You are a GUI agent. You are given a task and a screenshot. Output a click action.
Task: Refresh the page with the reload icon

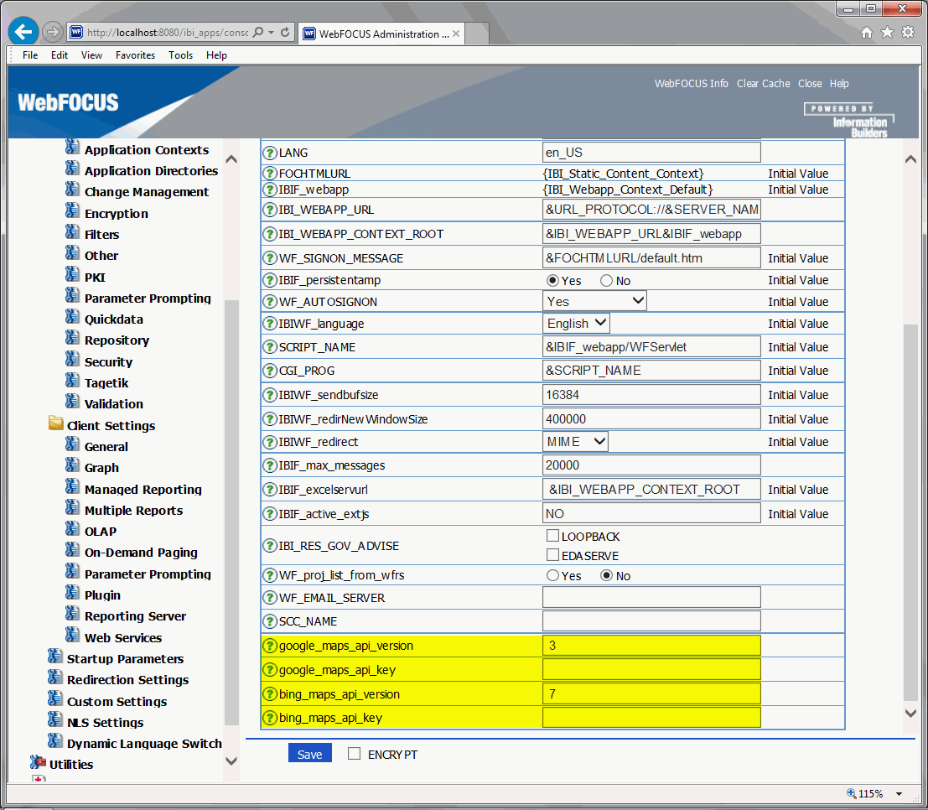[x=285, y=33]
